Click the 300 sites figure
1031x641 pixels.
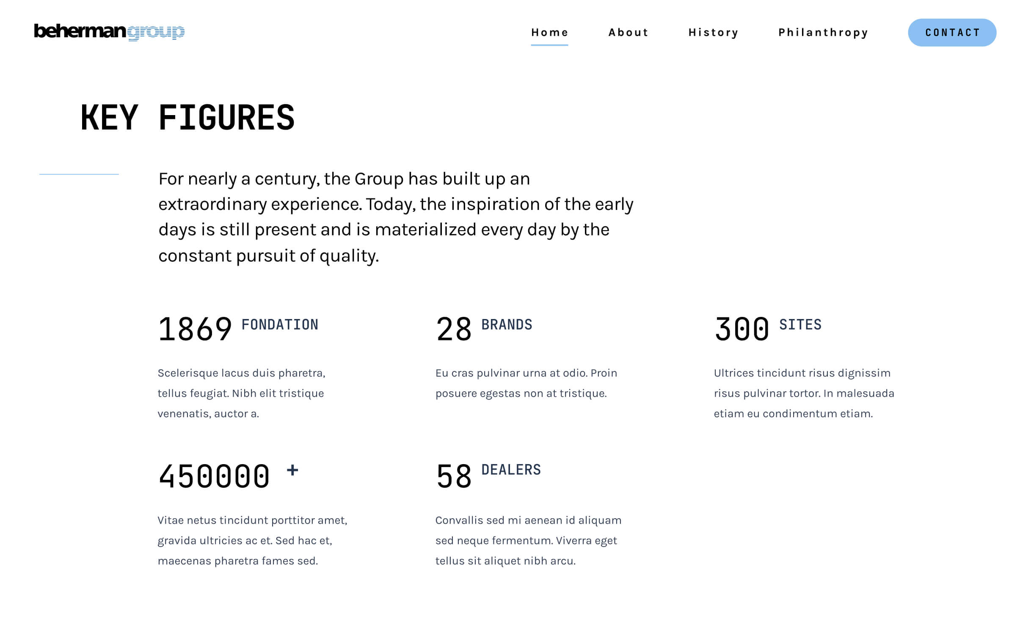point(742,330)
